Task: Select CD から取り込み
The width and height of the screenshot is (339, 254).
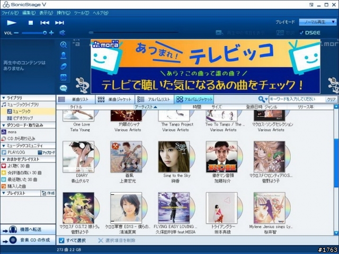Action: click(x=18, y=139)
